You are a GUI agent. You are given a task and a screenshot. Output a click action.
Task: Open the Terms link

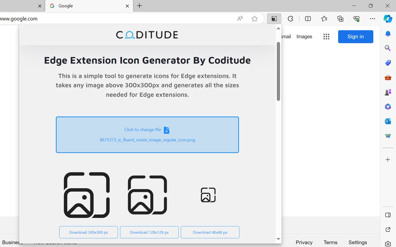[330, 242]
